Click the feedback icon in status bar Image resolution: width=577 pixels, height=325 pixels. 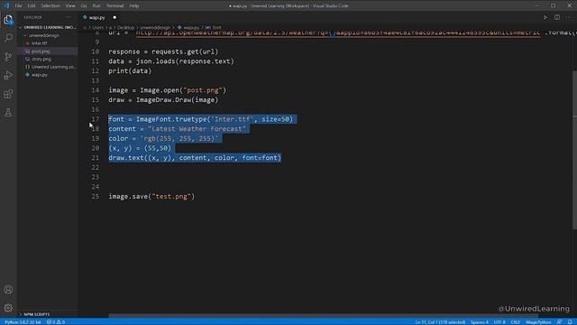[x=559, y=322]
